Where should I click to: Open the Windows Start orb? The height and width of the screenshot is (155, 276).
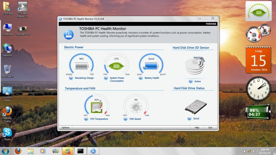(6, 151)
